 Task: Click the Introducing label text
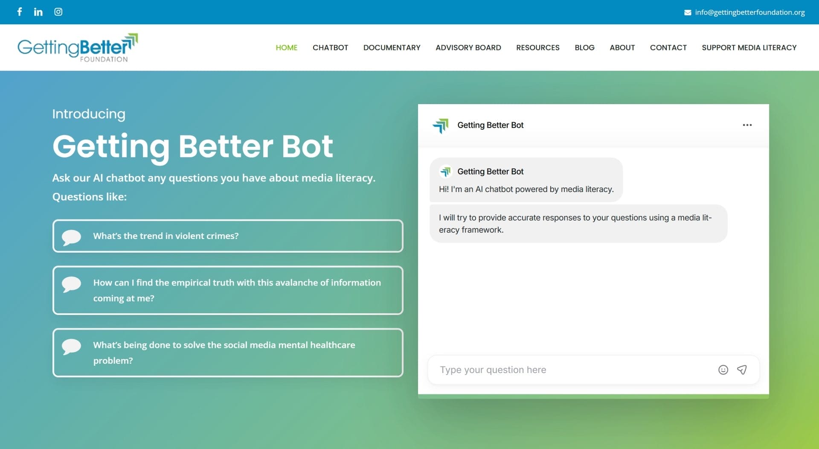coord(89,114)
